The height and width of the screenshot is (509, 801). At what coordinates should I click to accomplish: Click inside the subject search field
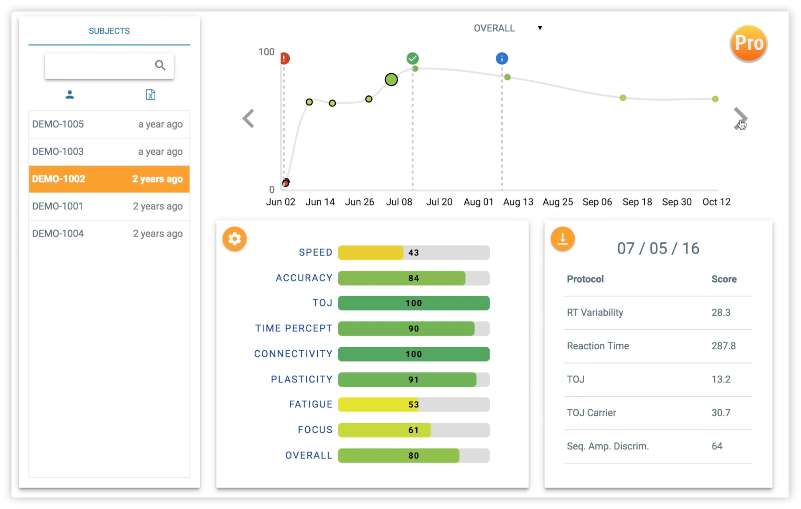(98, 65)
